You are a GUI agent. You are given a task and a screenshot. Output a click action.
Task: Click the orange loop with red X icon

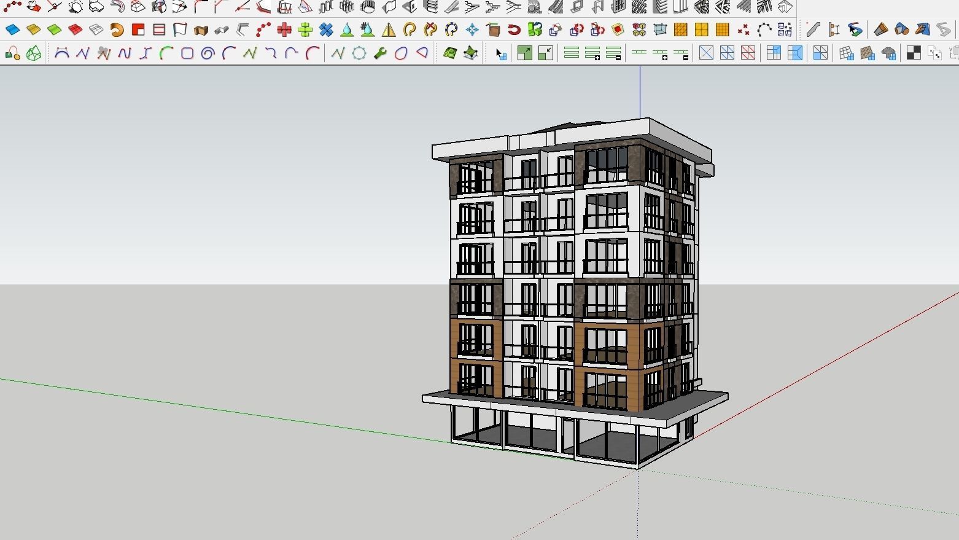pos(430,29)
